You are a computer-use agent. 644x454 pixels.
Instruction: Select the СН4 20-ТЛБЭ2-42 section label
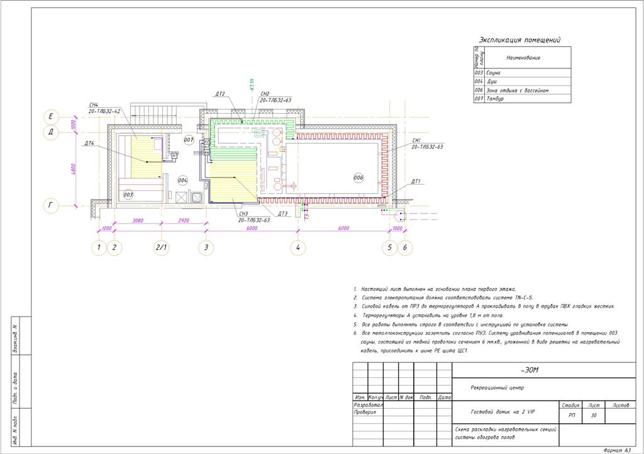[104, 107]
